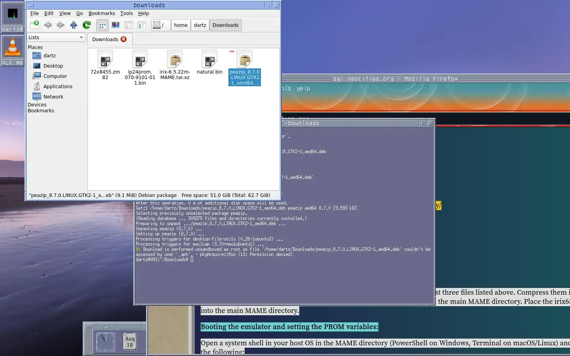Screen dimensions: 570x356
Task: Click the Aug 18 calendar icon
Action: [130, 341]
